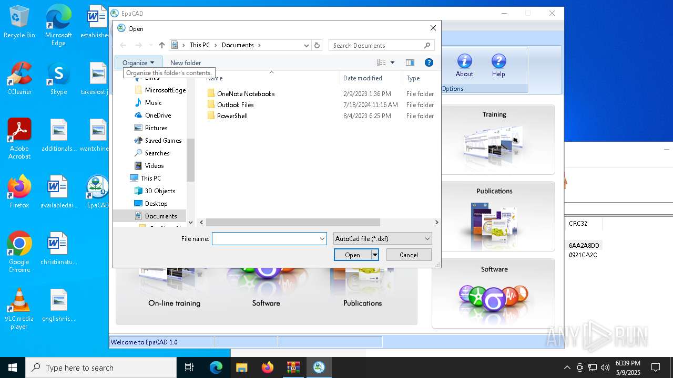Click Documents in address breadcrumb
Image resolution: width=673 pixels, height=378 pixels.
(x=238, y=45)
